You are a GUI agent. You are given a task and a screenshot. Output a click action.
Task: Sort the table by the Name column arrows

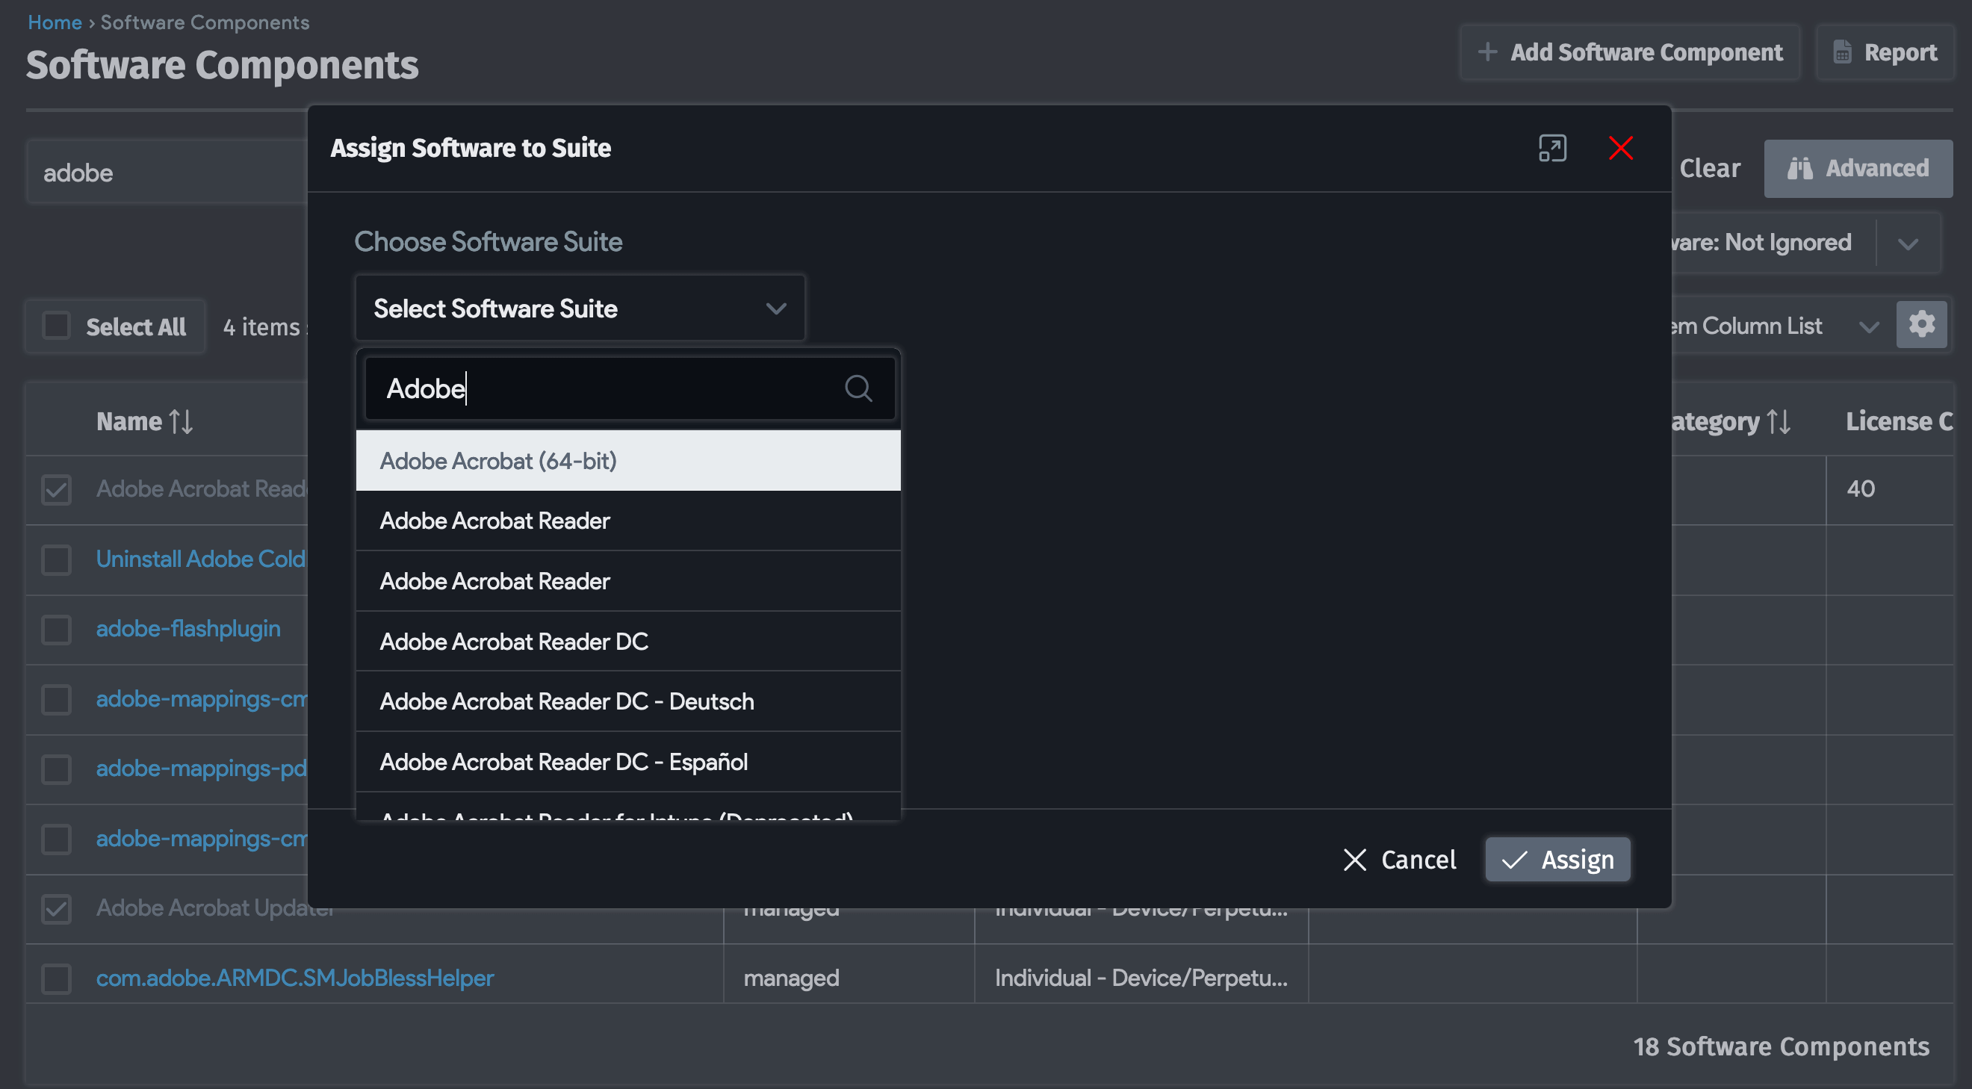click(x=181, y=421)
